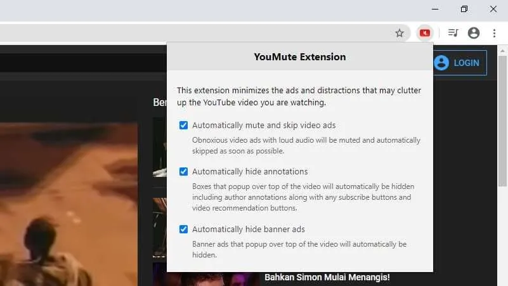508x286 pixels.
Task: Click the scrollbar up arrow
Action: pyautogui.click(x=502, y=51)
